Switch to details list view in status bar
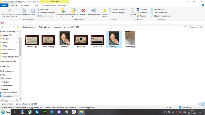The image size is (205, 115). pos(199,104)
